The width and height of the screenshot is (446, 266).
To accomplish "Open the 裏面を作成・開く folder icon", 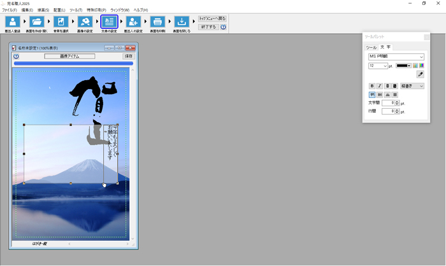I will [36, 22].
